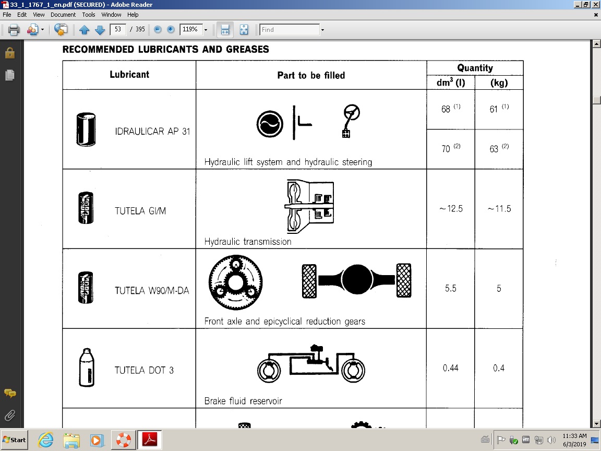This screenshot has width=601, height=451.
Task: Open the Attachments paperclip panel
Action: pos(9,416)
